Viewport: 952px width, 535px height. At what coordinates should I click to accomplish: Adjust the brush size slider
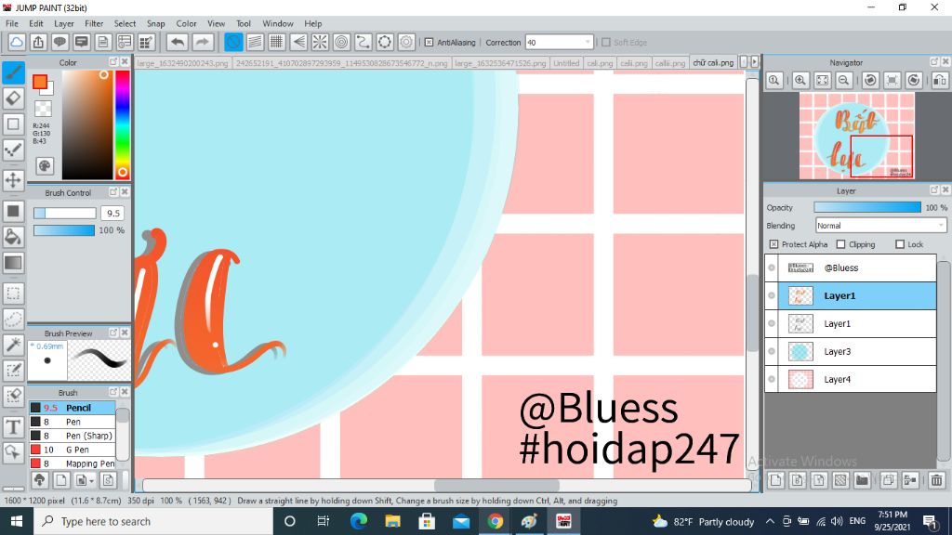[x=64, y=213]
